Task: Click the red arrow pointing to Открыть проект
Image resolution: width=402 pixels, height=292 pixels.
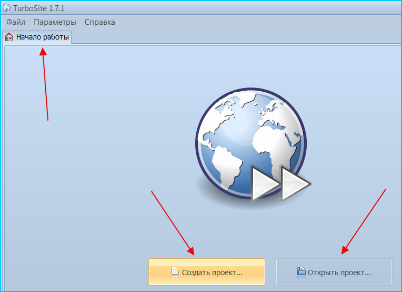Action: click(x=364, y=221)
